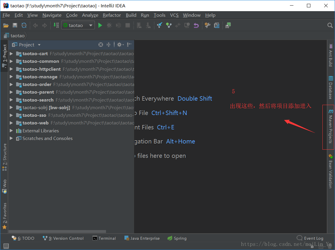
Task: Expand the taotao-parent module
Action: point(11,92)
